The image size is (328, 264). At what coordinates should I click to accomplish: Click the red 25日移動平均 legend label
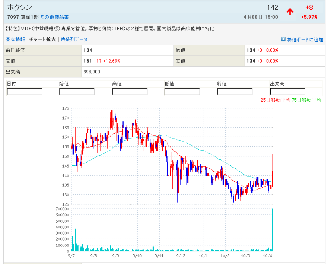click(276, 100)
